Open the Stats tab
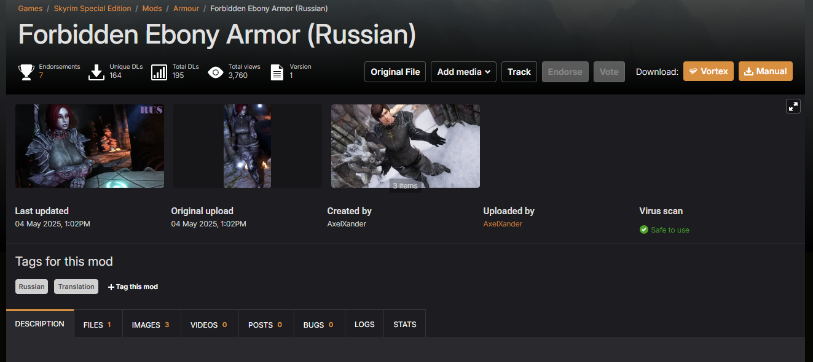Image resolution: width=813 pixels, height=362 pixels. [x=405, y=325]
